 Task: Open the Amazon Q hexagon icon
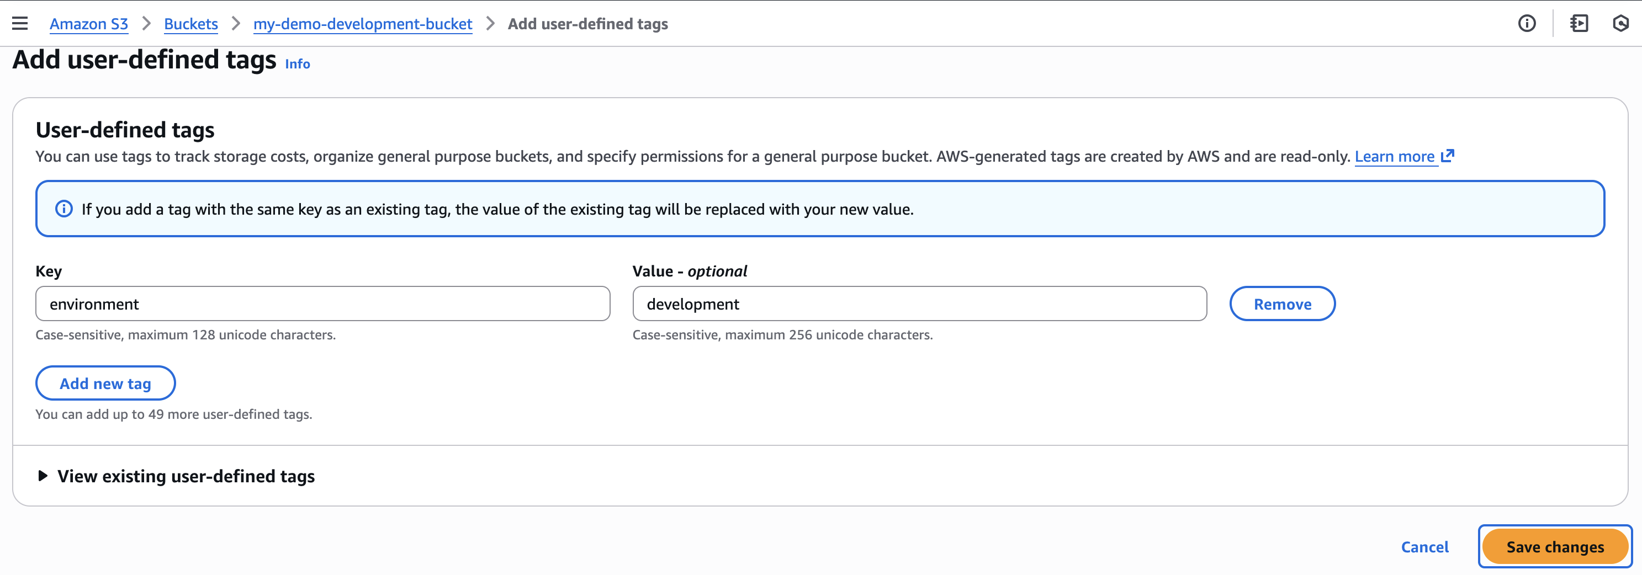point(1620,24)
